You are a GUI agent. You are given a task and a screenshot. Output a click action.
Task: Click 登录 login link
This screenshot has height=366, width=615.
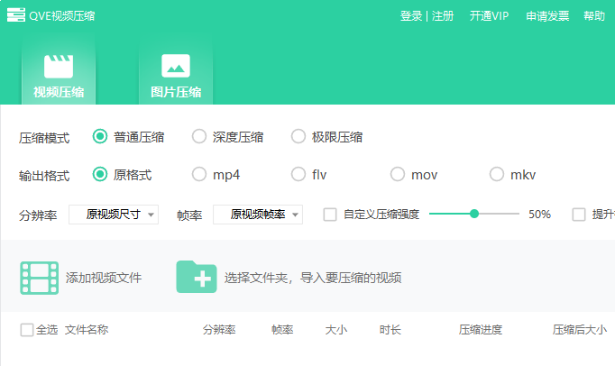[411, 16]
